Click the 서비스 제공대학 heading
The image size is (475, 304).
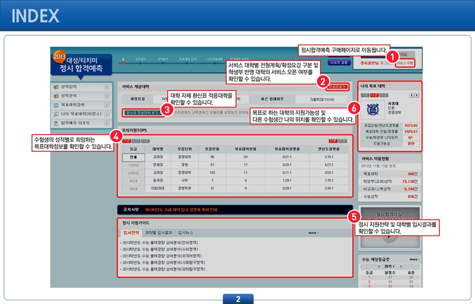(x=135, y=87)
